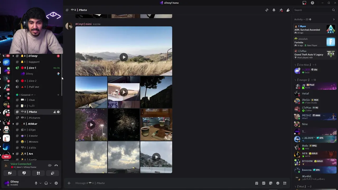Open the HOLZ server icon

[6, 104]
